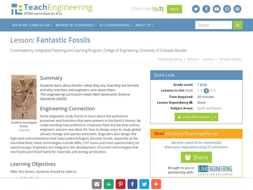Open the Twitter icon in the header

pos(196,9)
